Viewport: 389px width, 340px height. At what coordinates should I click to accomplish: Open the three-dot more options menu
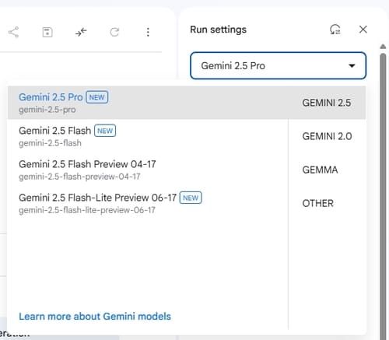click(148, 32)
